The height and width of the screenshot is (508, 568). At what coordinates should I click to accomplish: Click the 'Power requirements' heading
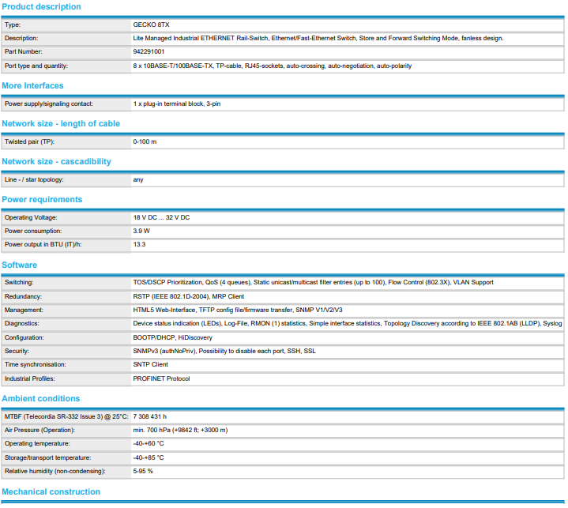tap(42, 200)
